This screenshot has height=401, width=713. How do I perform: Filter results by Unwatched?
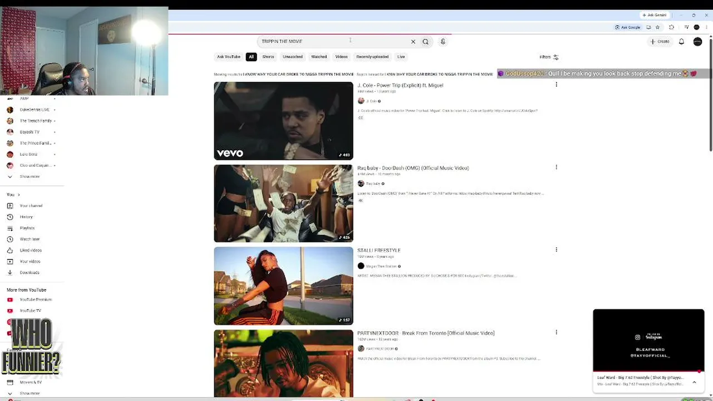292,57
